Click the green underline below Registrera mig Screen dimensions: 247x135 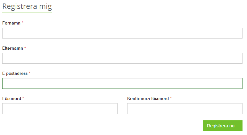pyautogui.click(x=27, y=12)
